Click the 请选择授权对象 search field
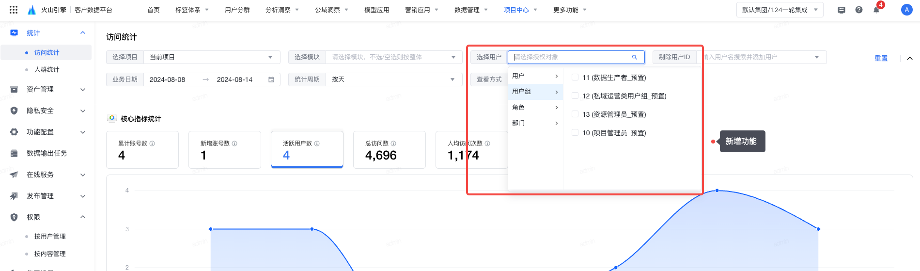This screenshot has width=920, height=271. (x=576, y=57)
